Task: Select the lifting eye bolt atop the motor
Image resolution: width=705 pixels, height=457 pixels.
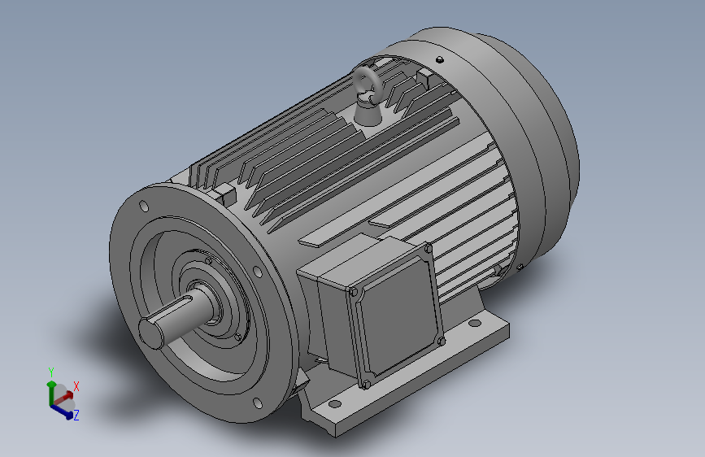Action: [368, 96]
